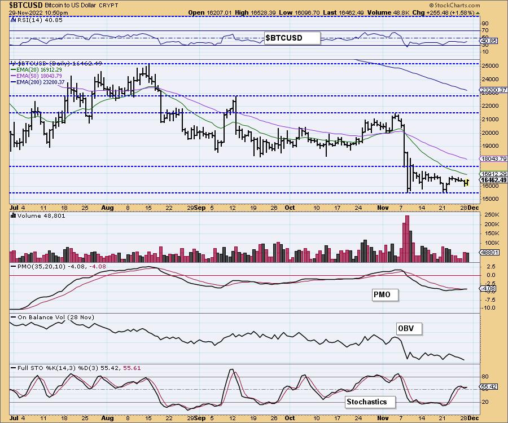Click the Aug label on top date axis
Image resolution: width=508 pixels, height=423 pixels.
coord(107,208)
